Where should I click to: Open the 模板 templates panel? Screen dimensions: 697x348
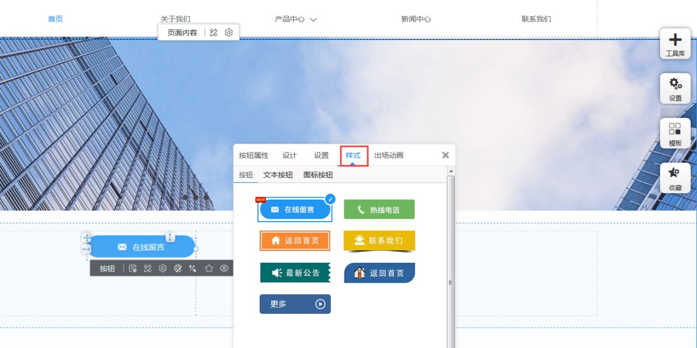675,133
